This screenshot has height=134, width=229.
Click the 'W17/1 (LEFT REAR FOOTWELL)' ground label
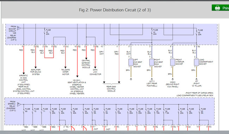coord(152,83)
